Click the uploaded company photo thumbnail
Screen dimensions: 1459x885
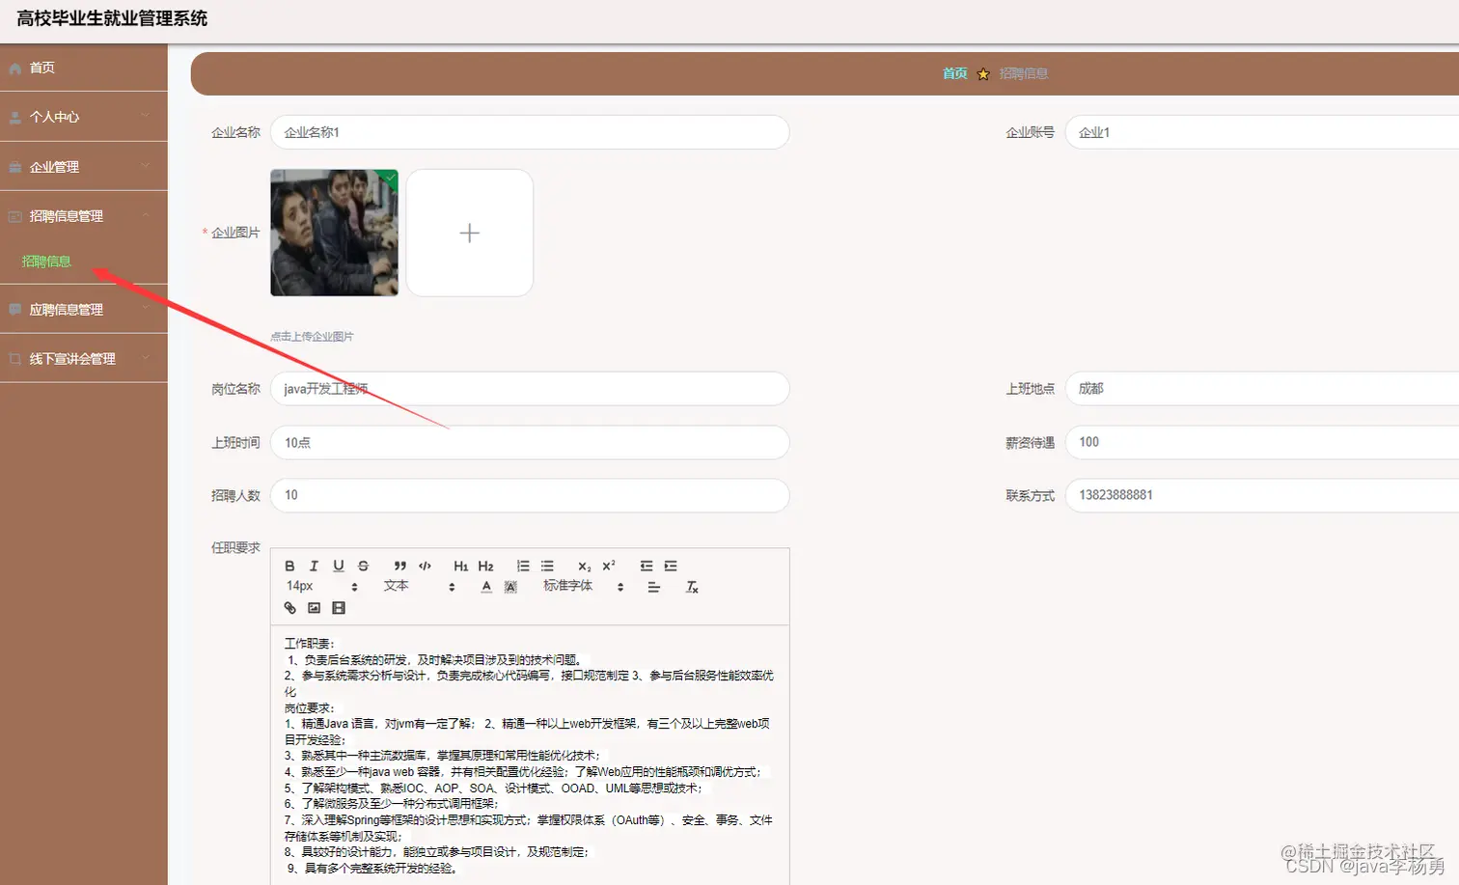pyautogui.click(x=334, y=233)
